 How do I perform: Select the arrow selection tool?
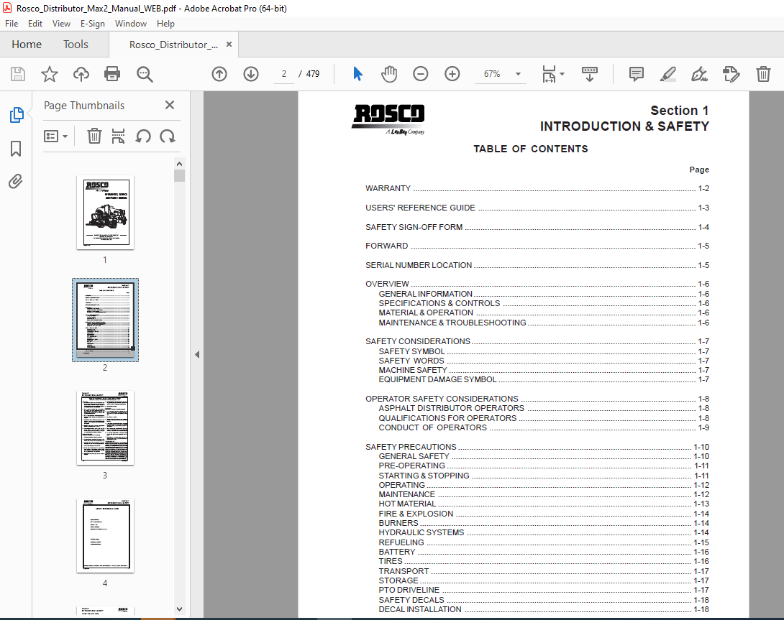pyautogui.click(x=357, y=74)
